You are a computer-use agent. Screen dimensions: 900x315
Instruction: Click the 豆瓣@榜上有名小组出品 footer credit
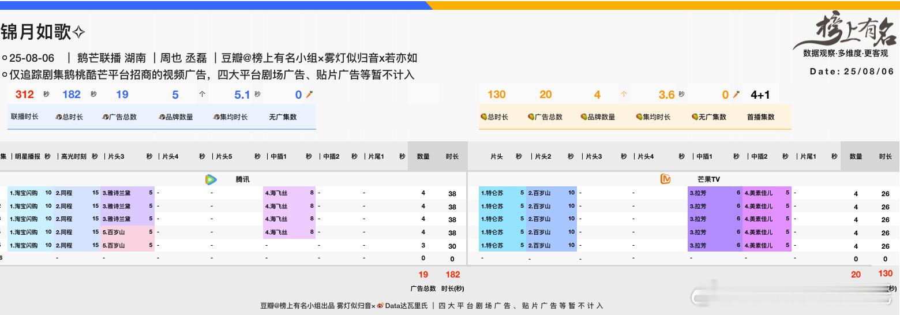click(297, 306)
